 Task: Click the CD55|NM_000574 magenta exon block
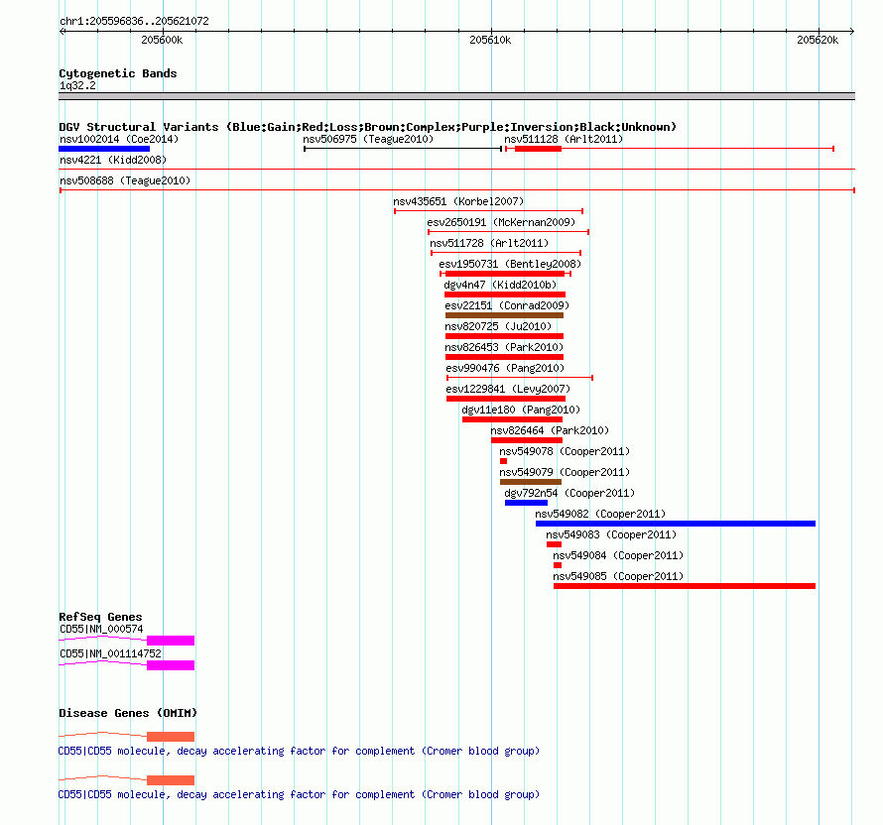[171, 641]
